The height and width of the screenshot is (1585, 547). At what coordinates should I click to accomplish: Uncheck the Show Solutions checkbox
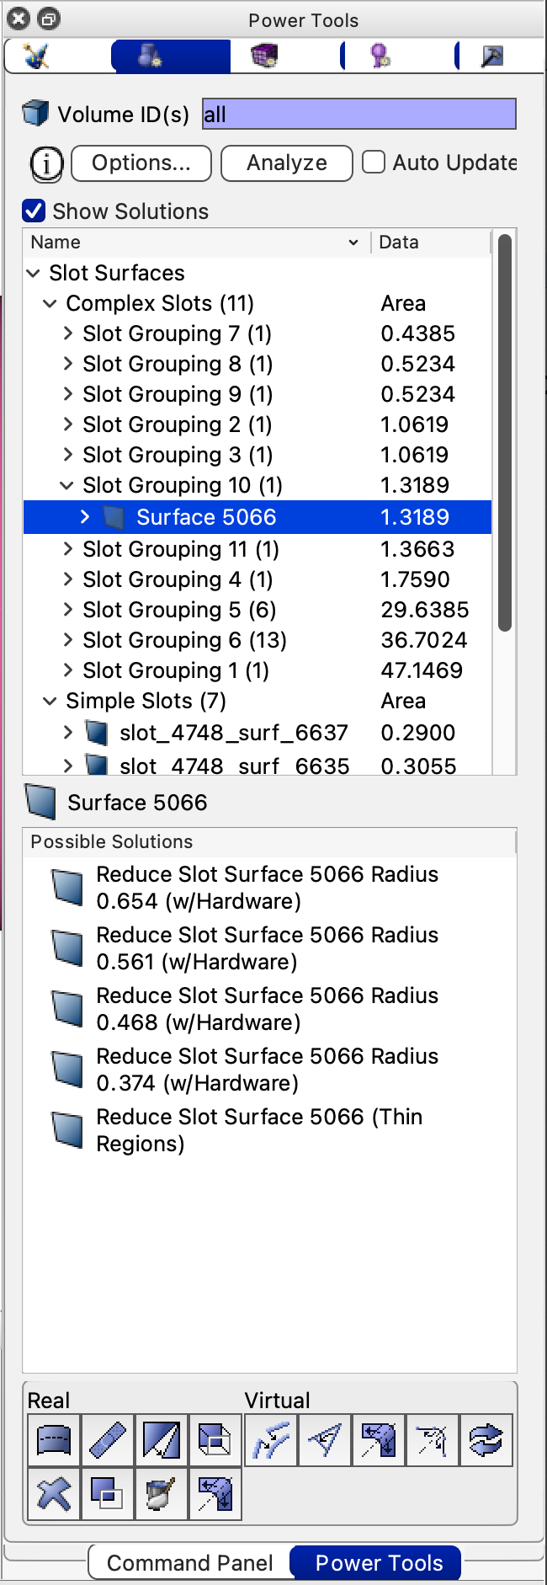tap(34, 211)
